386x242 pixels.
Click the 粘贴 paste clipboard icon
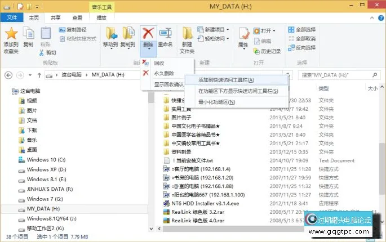tap(46, 33)
